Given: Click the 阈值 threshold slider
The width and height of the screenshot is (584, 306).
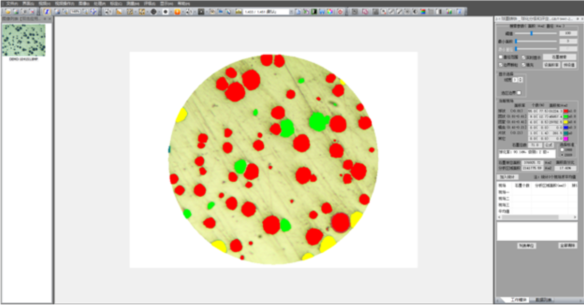Looking at the screenshot, I should (532, 33).
